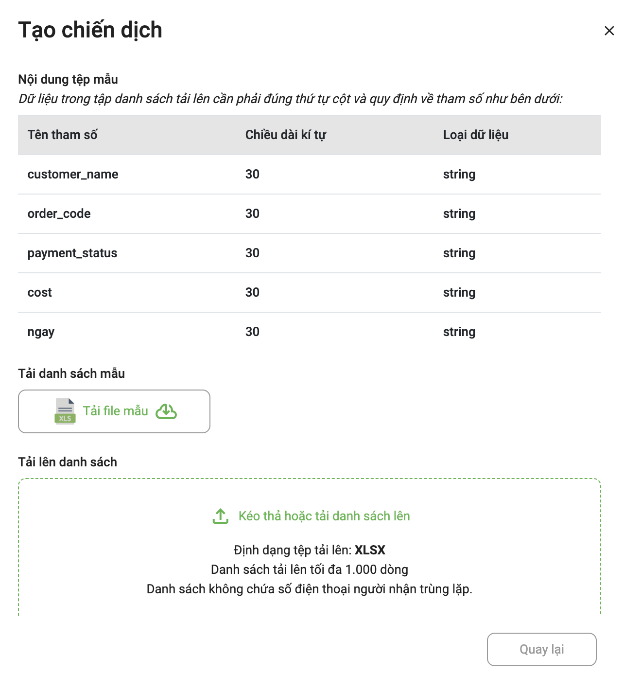Go back with the Quay lại button
Viewport: 624px width, 675px height.
click(x=542, y=649)
